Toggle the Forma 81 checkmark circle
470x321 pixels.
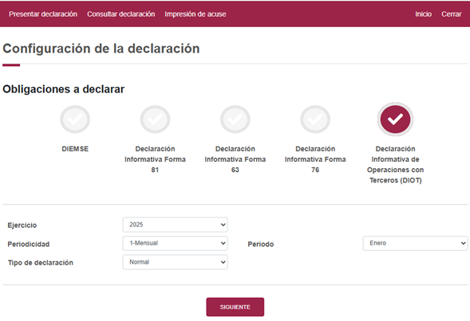[x=155, y=119]
